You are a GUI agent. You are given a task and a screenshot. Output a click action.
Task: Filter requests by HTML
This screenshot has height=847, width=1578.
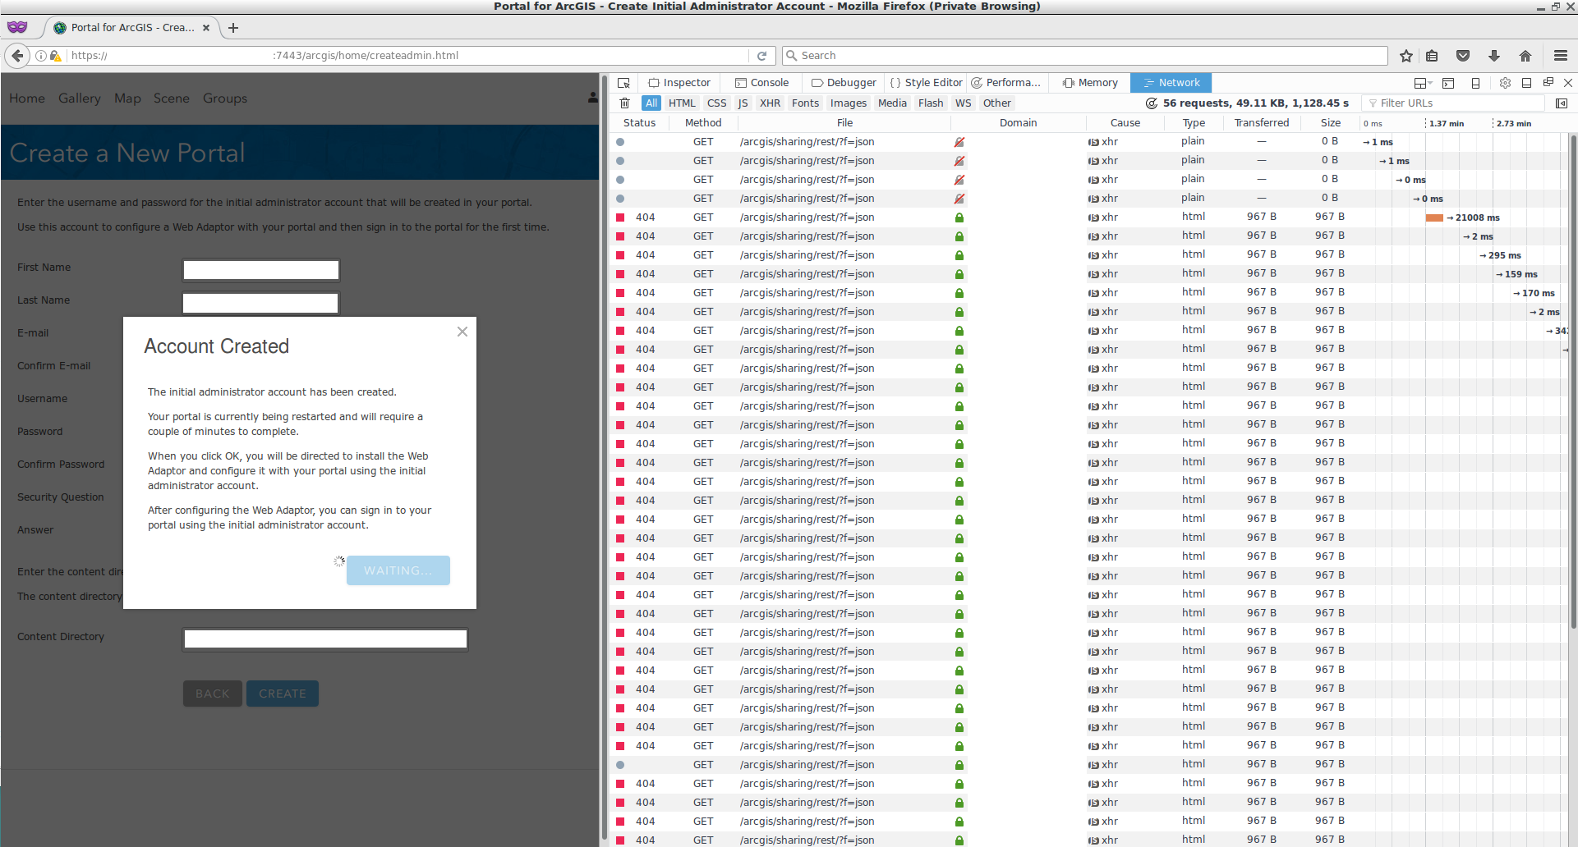coord(682,103)
